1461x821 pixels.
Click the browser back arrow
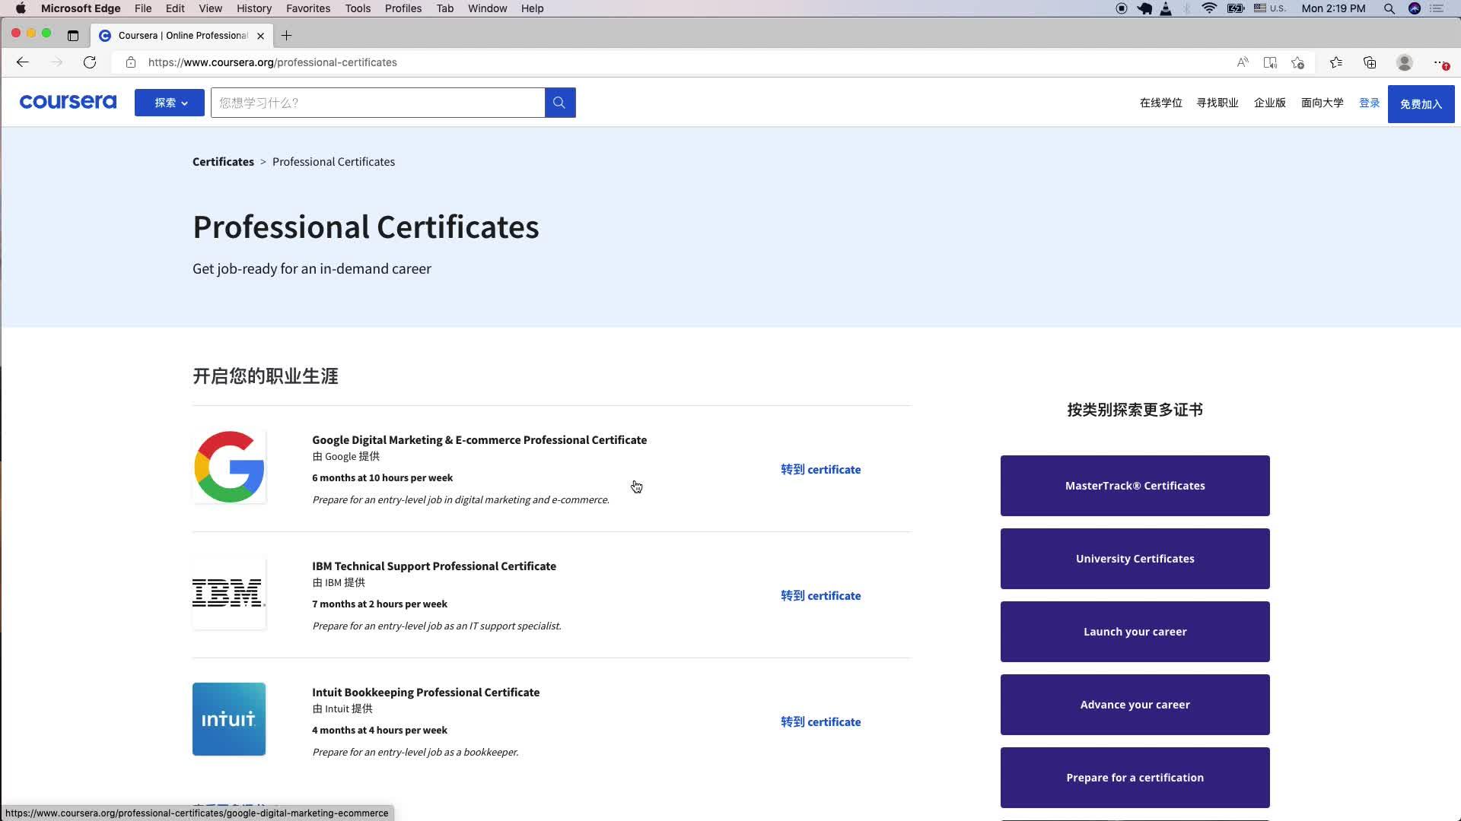coord(23,62)
